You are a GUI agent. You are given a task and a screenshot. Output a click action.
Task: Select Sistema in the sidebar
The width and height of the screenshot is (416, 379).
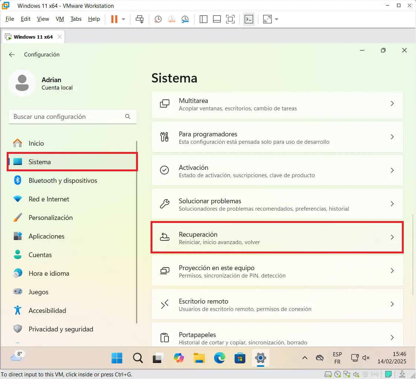coord(72,162)
